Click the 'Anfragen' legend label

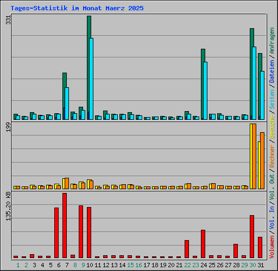click(271, 41)
